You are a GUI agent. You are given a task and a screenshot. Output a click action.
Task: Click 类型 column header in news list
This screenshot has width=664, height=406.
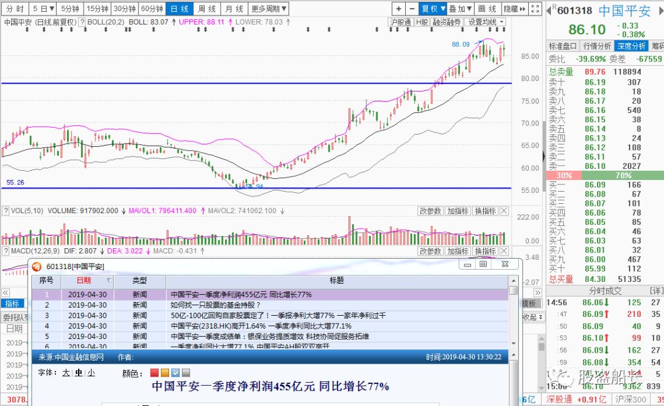(x=140, y=281)
